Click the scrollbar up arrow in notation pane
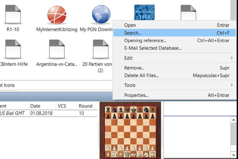This screenshot has height=159, width=238. [x=234, y=120]
